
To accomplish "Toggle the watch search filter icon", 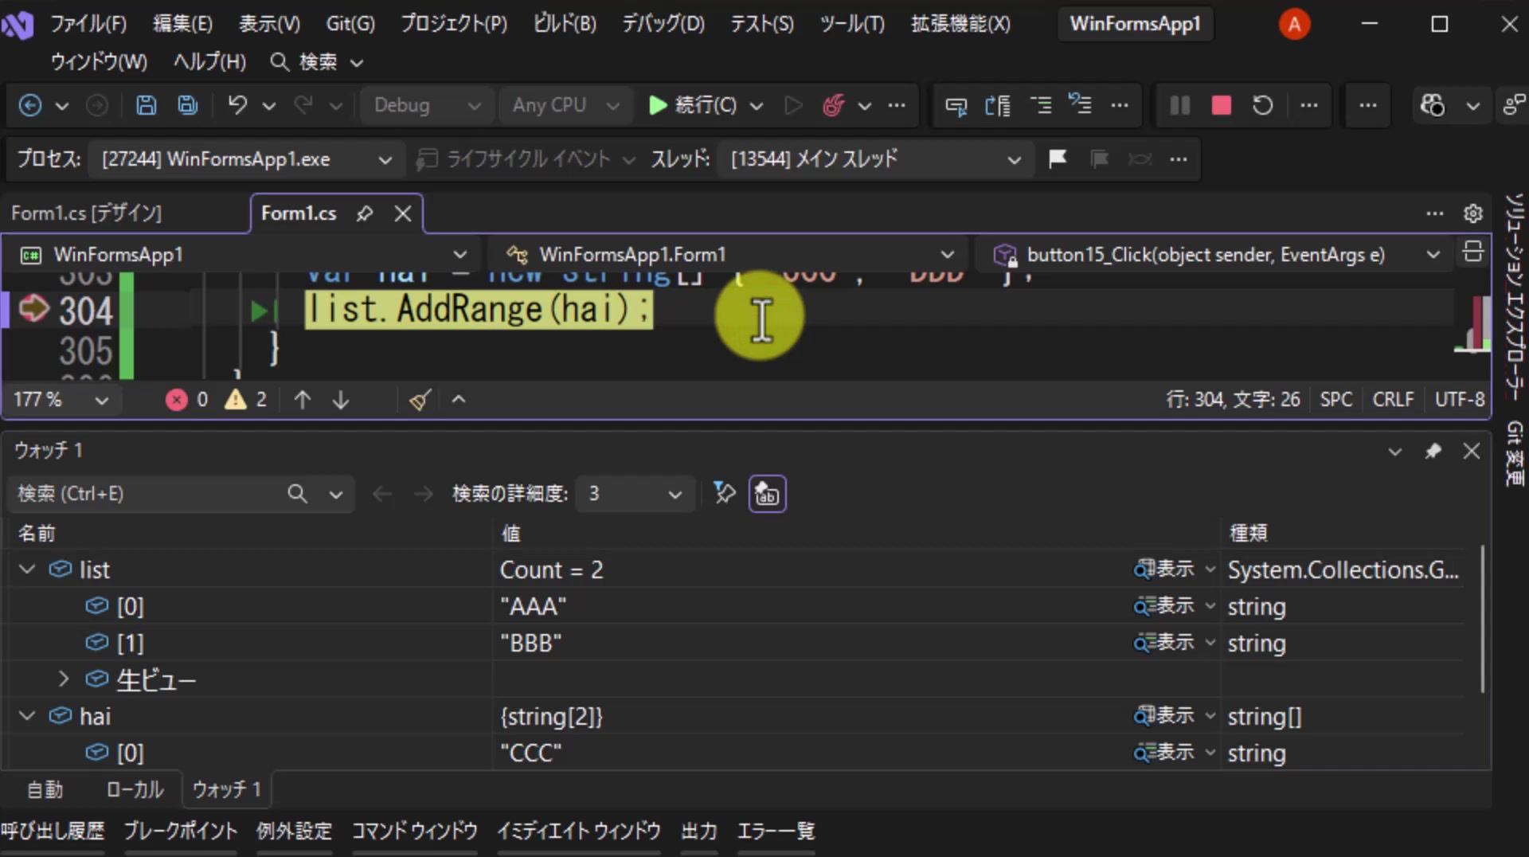I will point(724,493).
